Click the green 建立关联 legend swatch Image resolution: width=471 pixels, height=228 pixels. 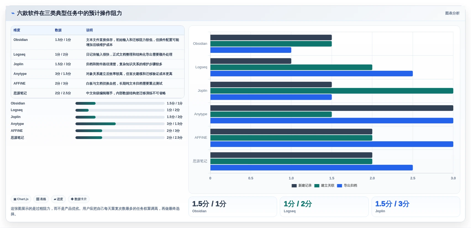[317, 186]
